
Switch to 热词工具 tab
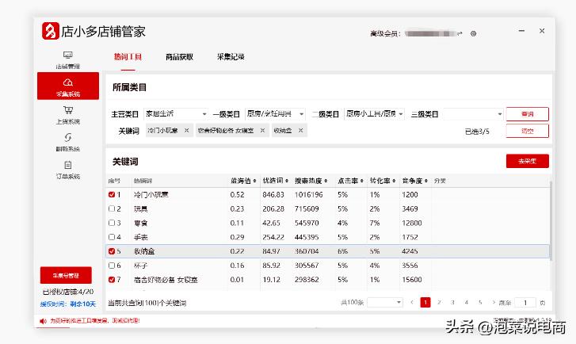pos(128,57)
